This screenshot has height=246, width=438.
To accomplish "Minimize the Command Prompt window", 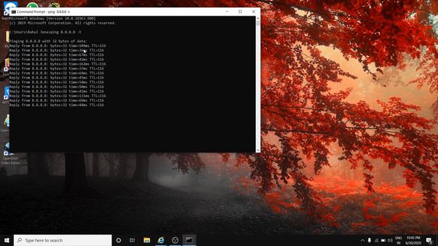I will (227, 12).
